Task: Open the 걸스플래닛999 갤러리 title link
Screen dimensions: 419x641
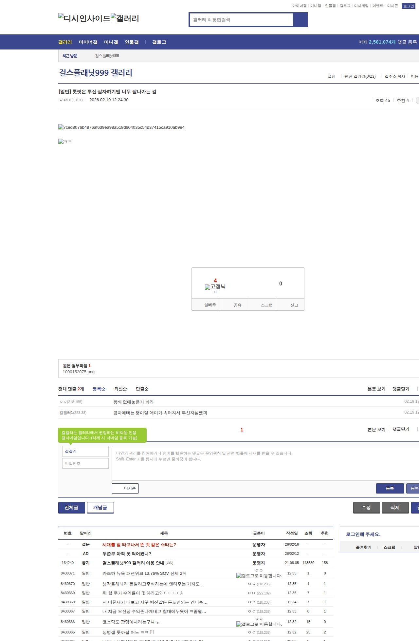Action: tap(96, 72)
